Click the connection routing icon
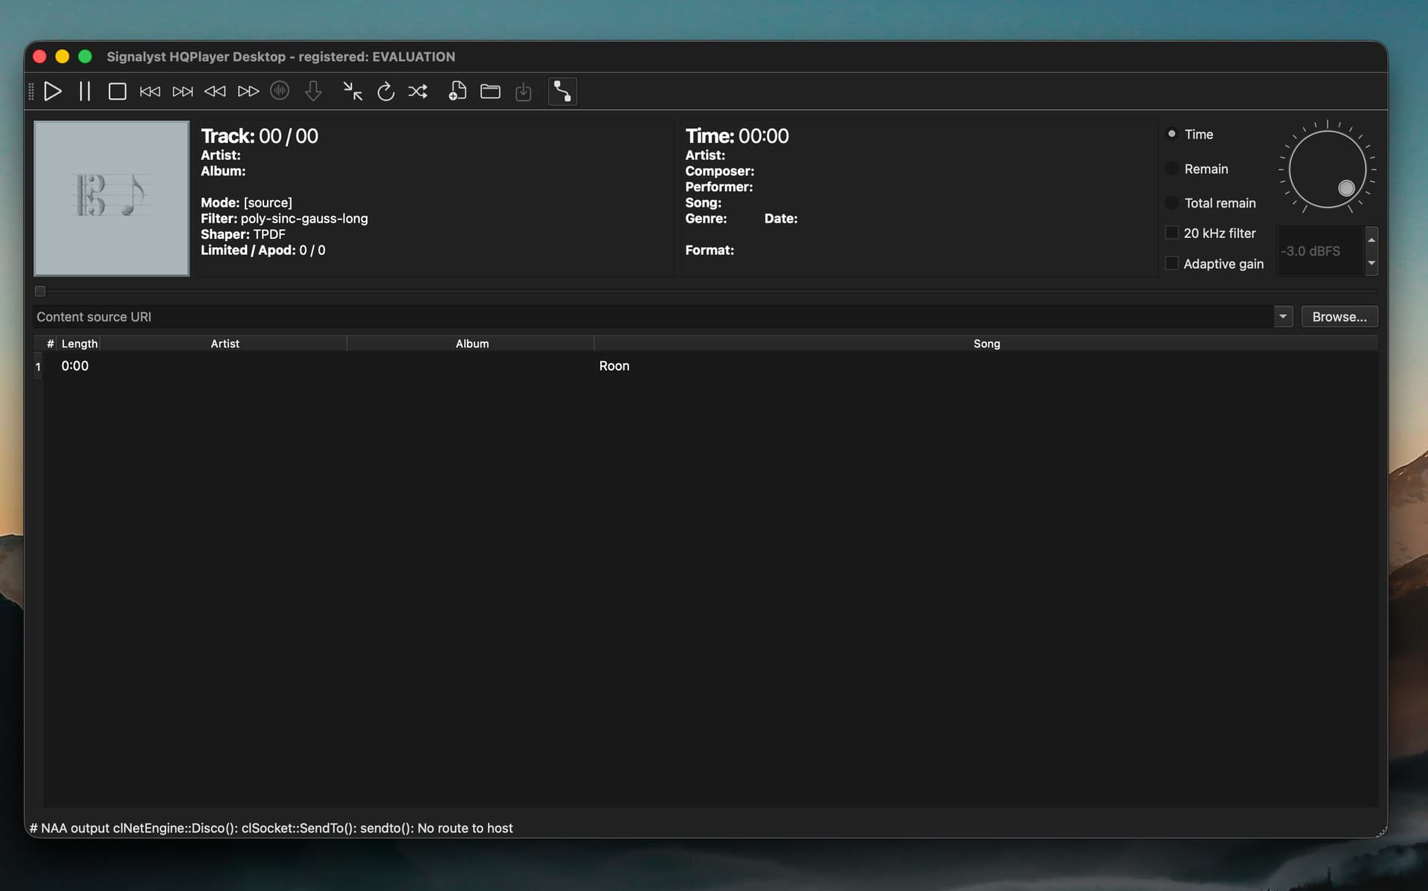This screenshot has height=891, width=1428. [562, 91]
